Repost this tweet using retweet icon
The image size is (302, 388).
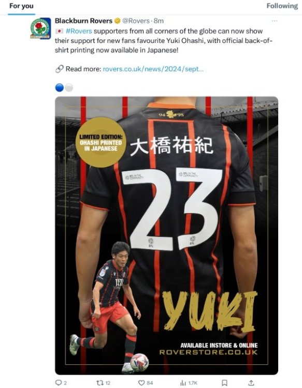(99, 383)
